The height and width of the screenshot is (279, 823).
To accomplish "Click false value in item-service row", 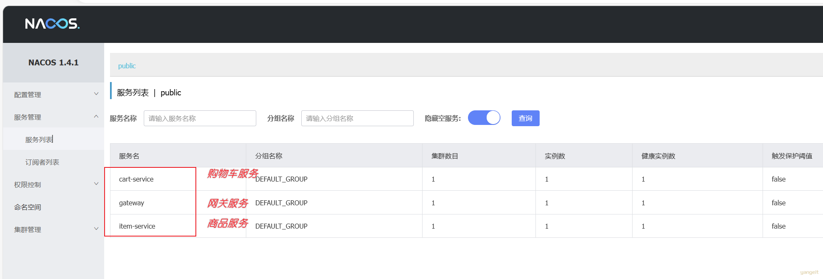I will (x=778, y=226).
